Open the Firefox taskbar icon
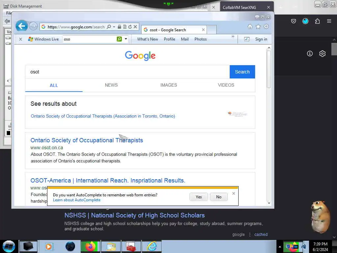This screenshot has width=337, height=253. point(91,246)
